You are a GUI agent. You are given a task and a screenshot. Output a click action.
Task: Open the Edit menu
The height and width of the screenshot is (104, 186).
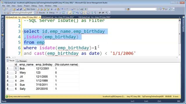coord(8,6)
